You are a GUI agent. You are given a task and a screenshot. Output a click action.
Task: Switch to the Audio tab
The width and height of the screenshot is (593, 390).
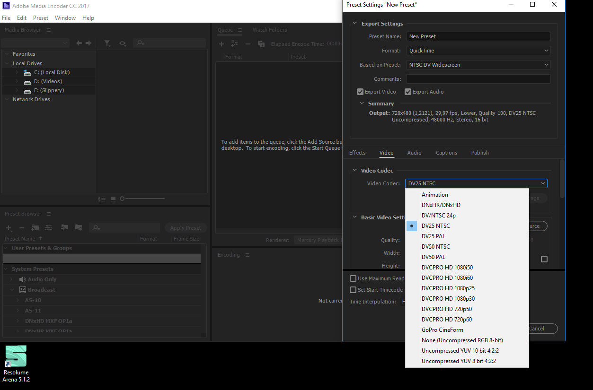point(414,153)
